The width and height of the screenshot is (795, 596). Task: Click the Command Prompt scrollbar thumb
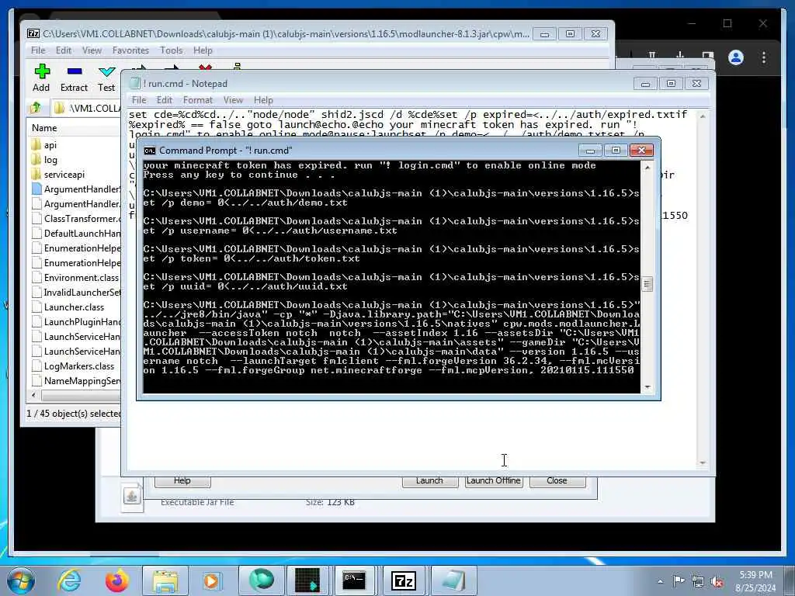pyautogui.click(x=647, y=284)
